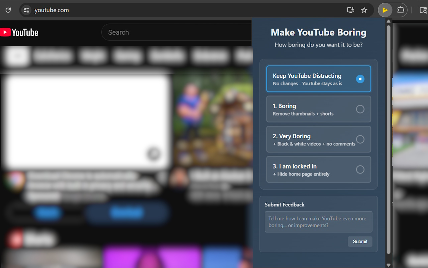The image size is (428, 268).
Task: Open the Make YouTube Boring extension icon
Action: [385, 10]
